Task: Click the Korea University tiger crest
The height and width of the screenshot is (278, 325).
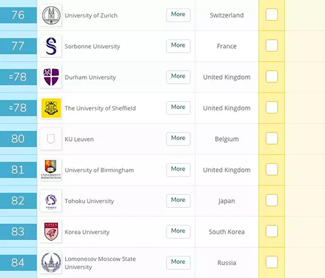Action: pyautogui.click(x=51, y=232)
